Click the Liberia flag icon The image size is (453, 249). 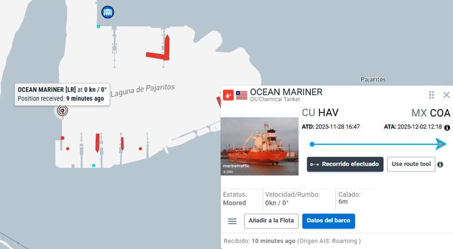pyautogui.click(x=242, y=95)
